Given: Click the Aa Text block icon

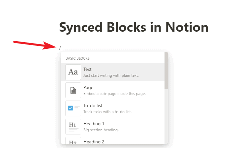Looking at the screenshot, I should coord(73,72).
